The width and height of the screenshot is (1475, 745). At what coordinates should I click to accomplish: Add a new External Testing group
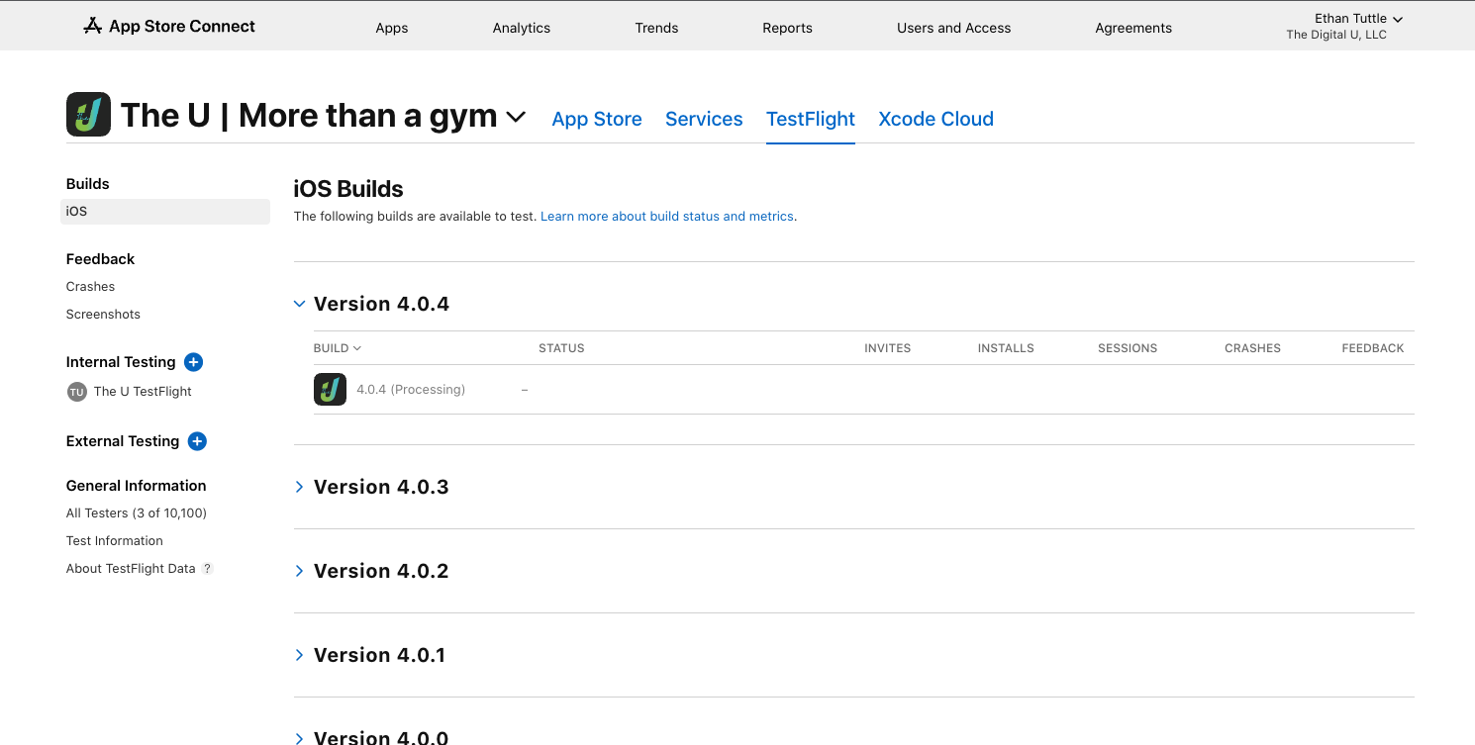pos(197,441)
